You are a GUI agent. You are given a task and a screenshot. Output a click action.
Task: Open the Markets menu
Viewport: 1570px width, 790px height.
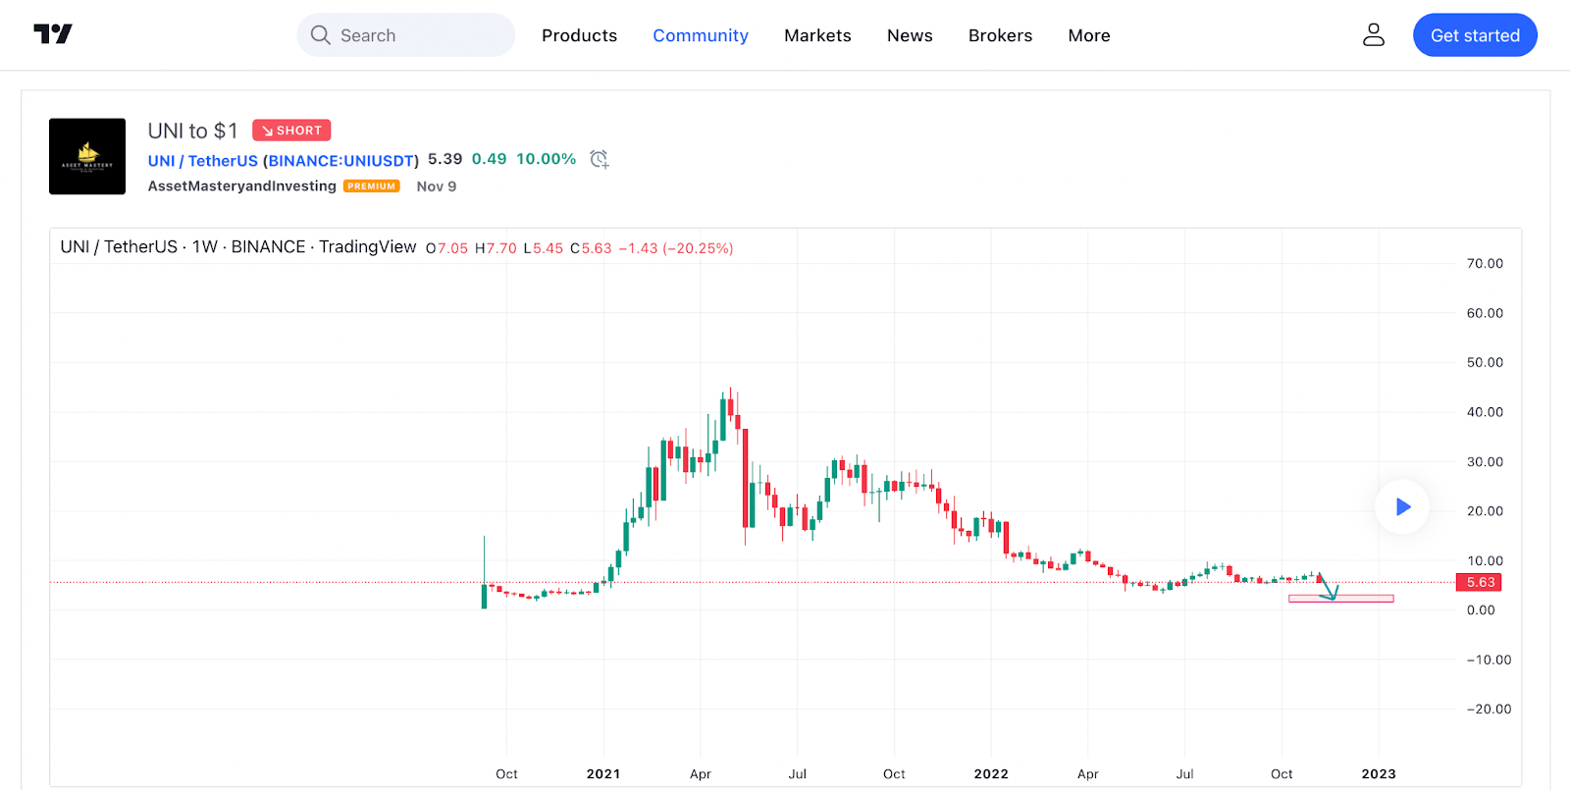[x=817, y=35]
